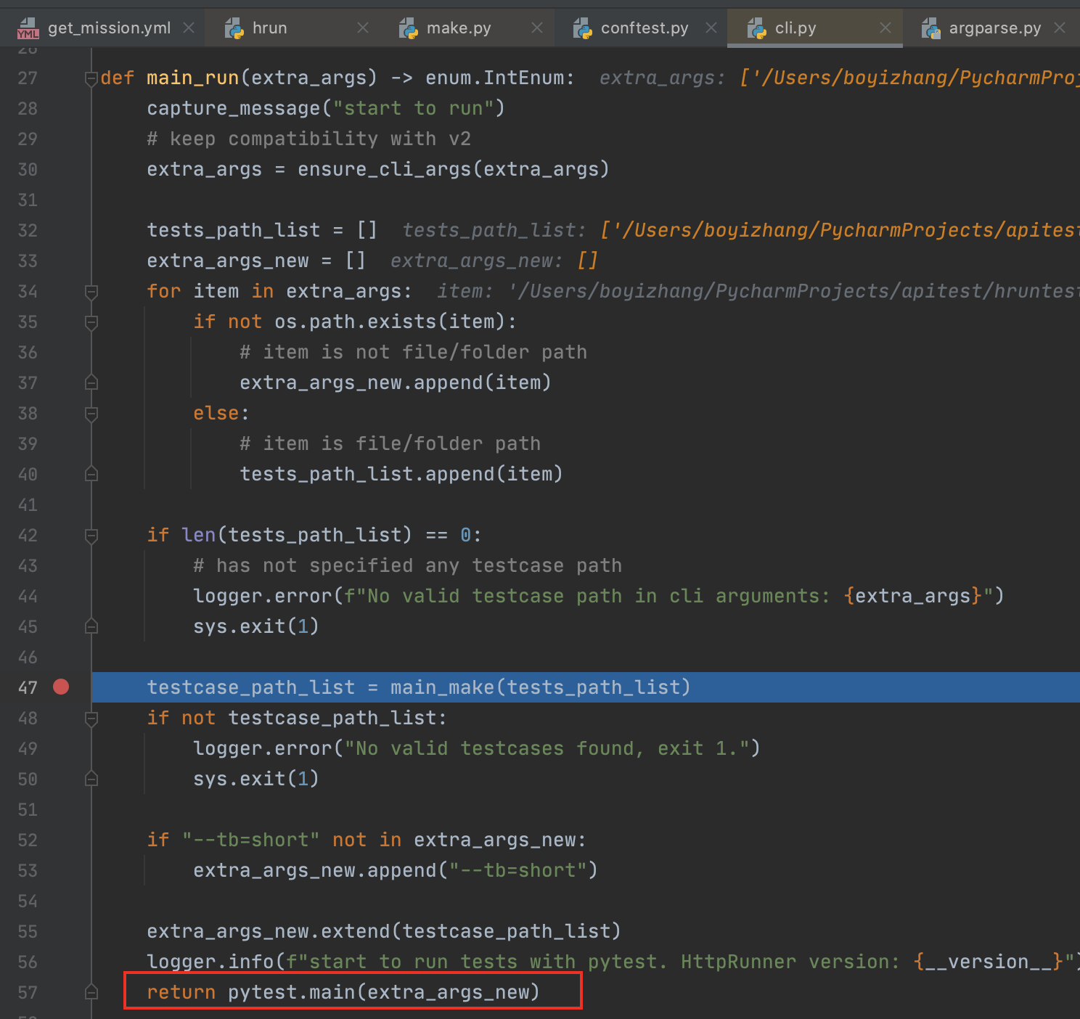1080x1019 pixels.
Task: Switch to the get_mission.yml tab
Action: (103, 28)
